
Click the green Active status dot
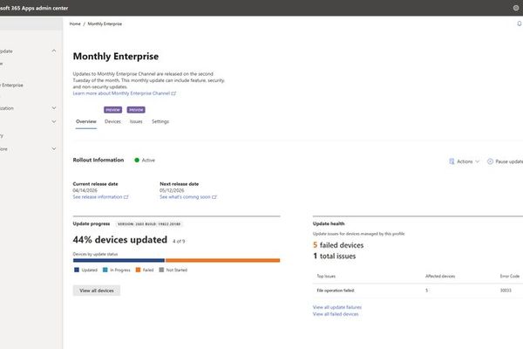tap(137, 160)
